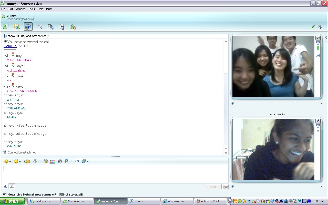Switch to iTunes in the taskbar
Viewport: 328px width, 205px height.
(144, 201)
